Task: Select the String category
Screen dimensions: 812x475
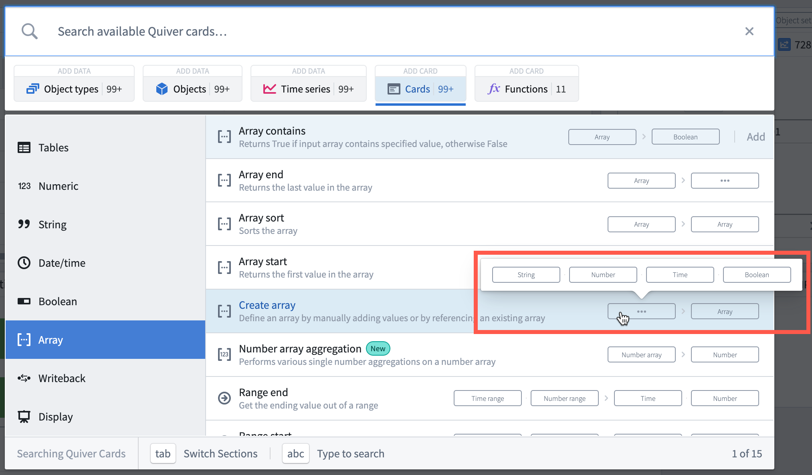Action: coord(105,224)
